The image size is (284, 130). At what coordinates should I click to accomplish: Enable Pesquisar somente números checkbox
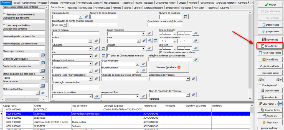pos(4,14)
